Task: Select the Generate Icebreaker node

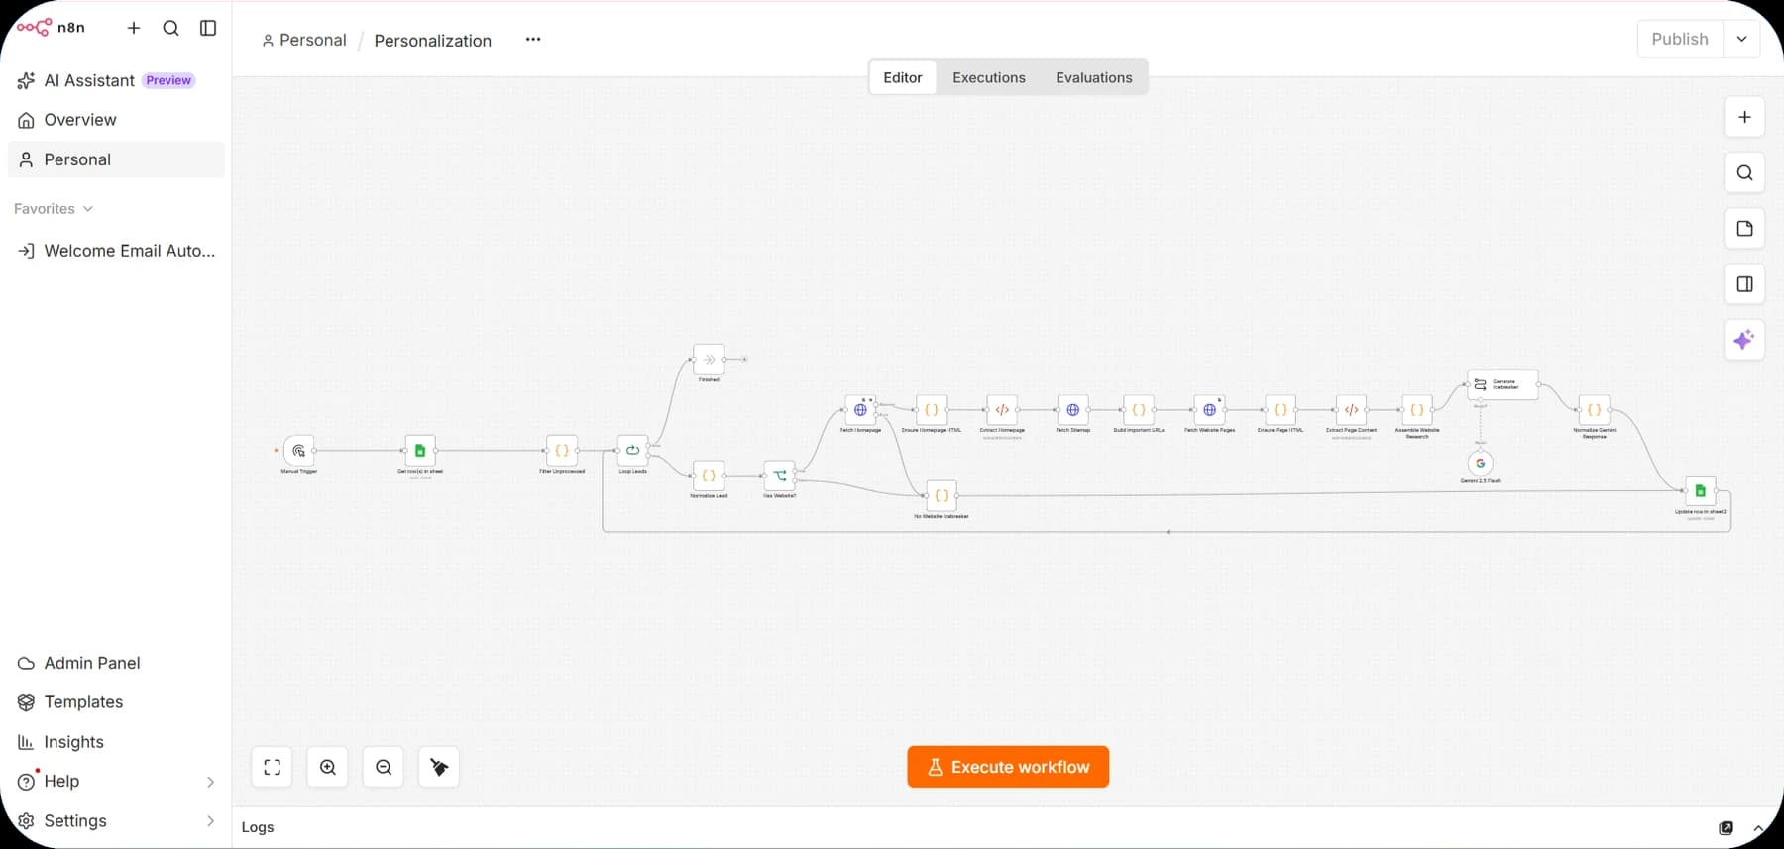Action: [1503, 384]
